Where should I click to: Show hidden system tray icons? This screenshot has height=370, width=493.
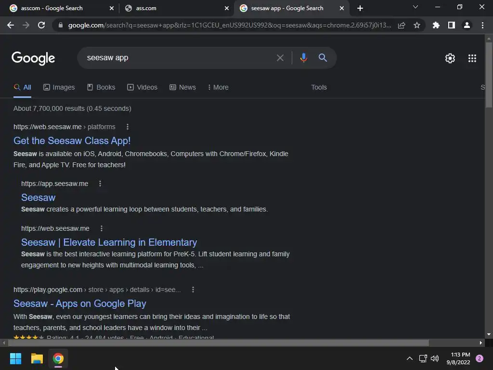click(x=410, y=358)
